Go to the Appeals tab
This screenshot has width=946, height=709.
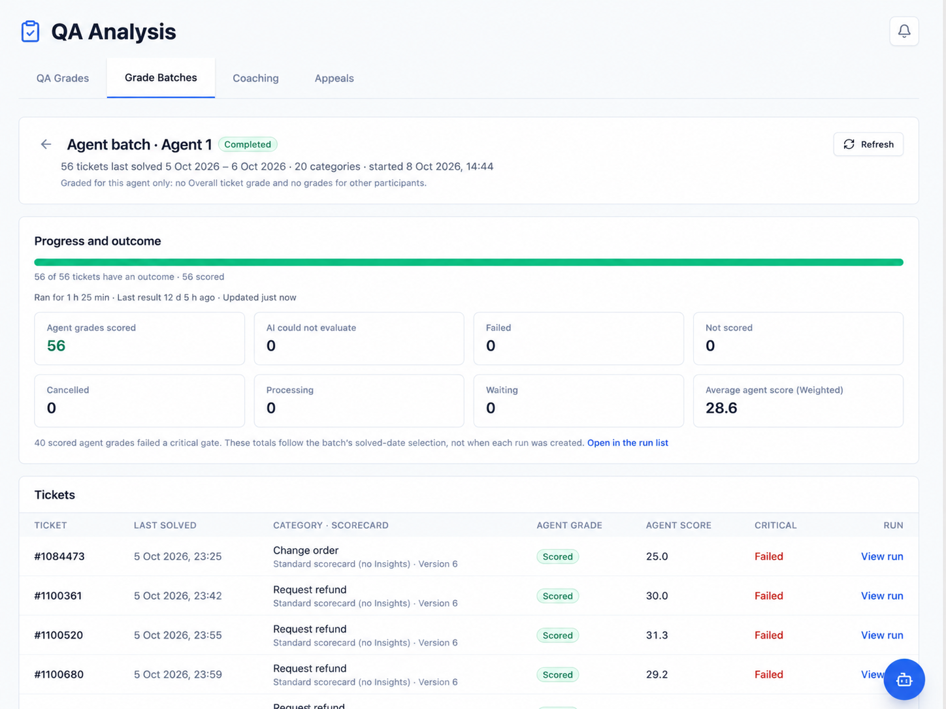point(334,78)
